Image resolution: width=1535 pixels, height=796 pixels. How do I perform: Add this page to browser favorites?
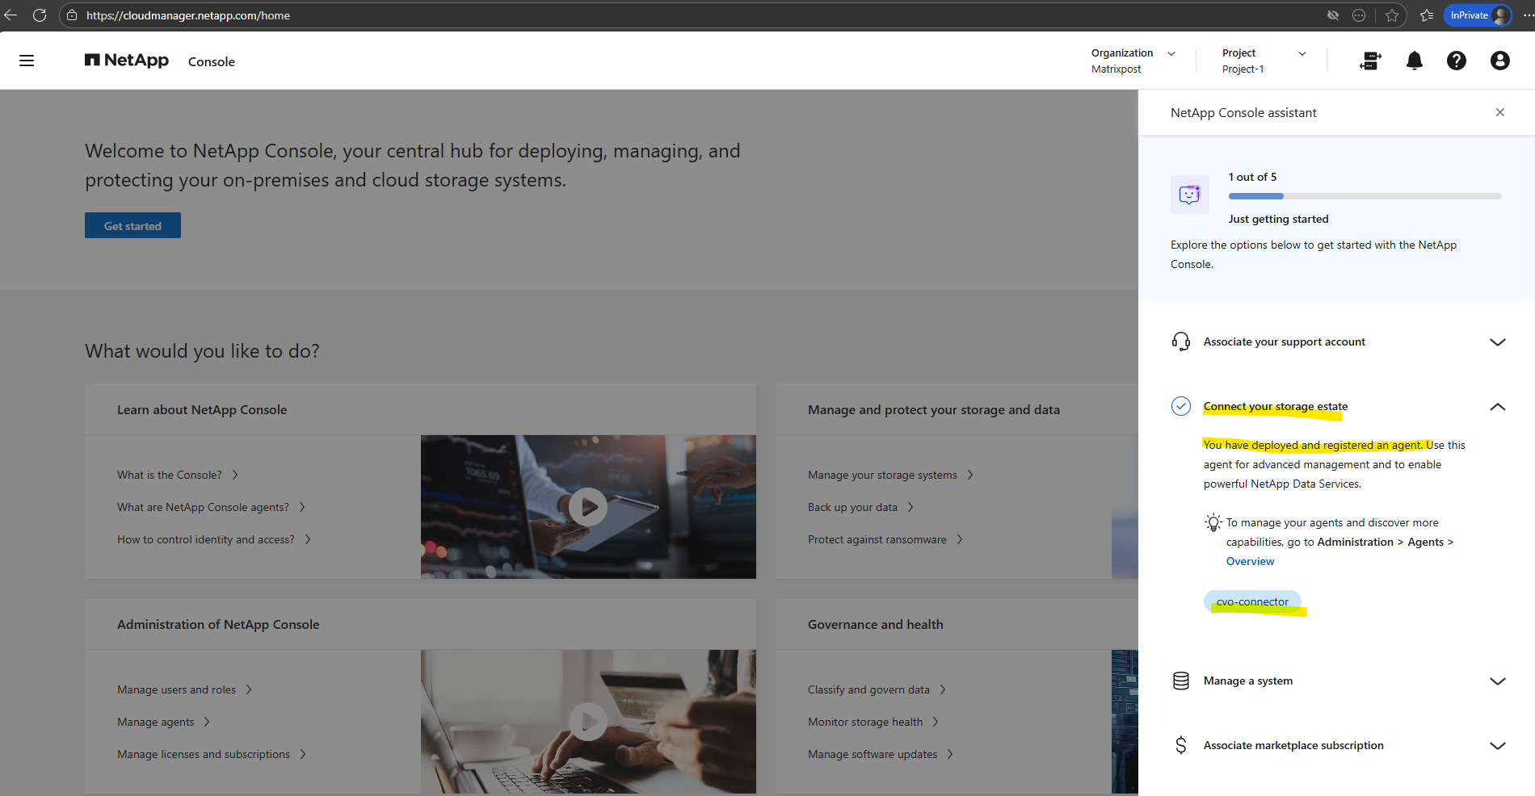click(x=1392, y=15)
